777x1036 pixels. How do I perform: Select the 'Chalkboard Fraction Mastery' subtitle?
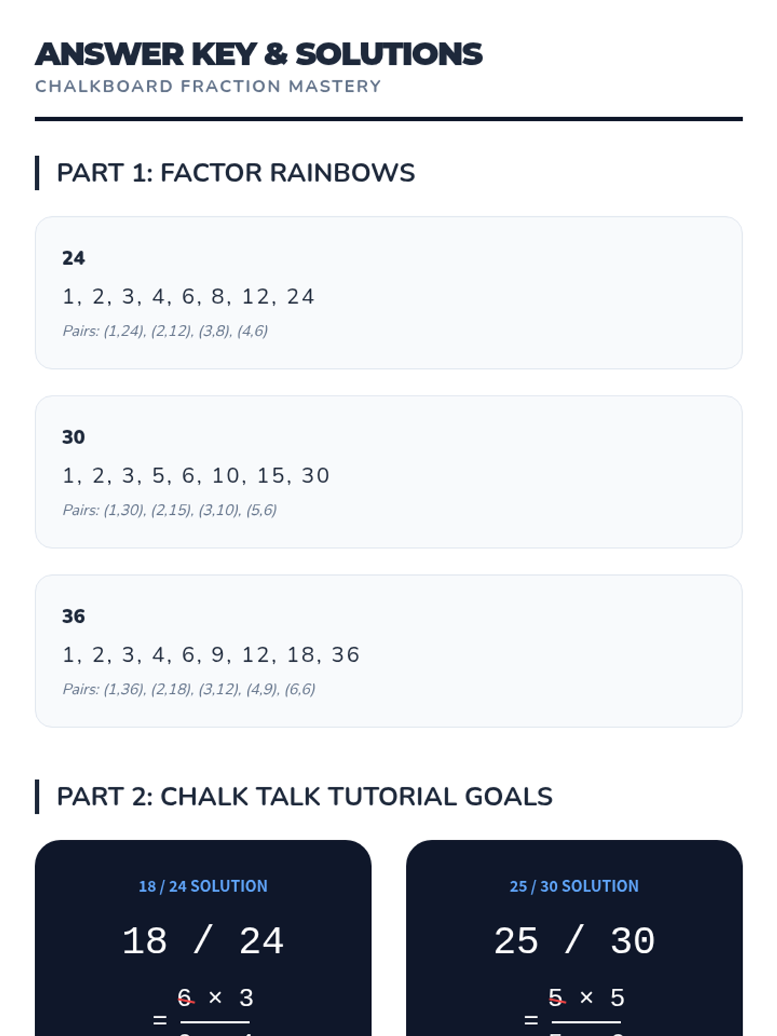[x=208, y=86]
